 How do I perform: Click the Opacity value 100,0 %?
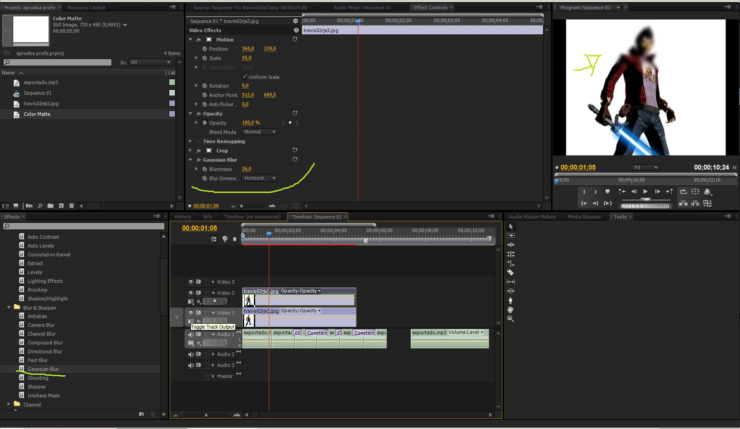point(251,123)
